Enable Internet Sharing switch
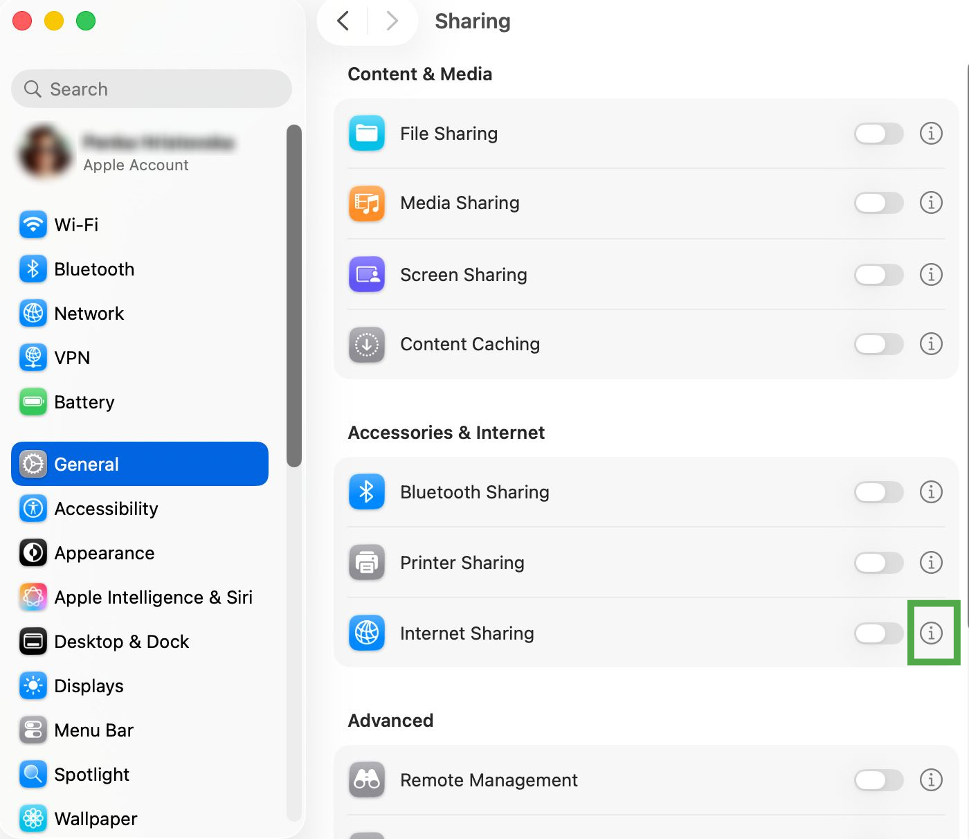 pos(879,633)
